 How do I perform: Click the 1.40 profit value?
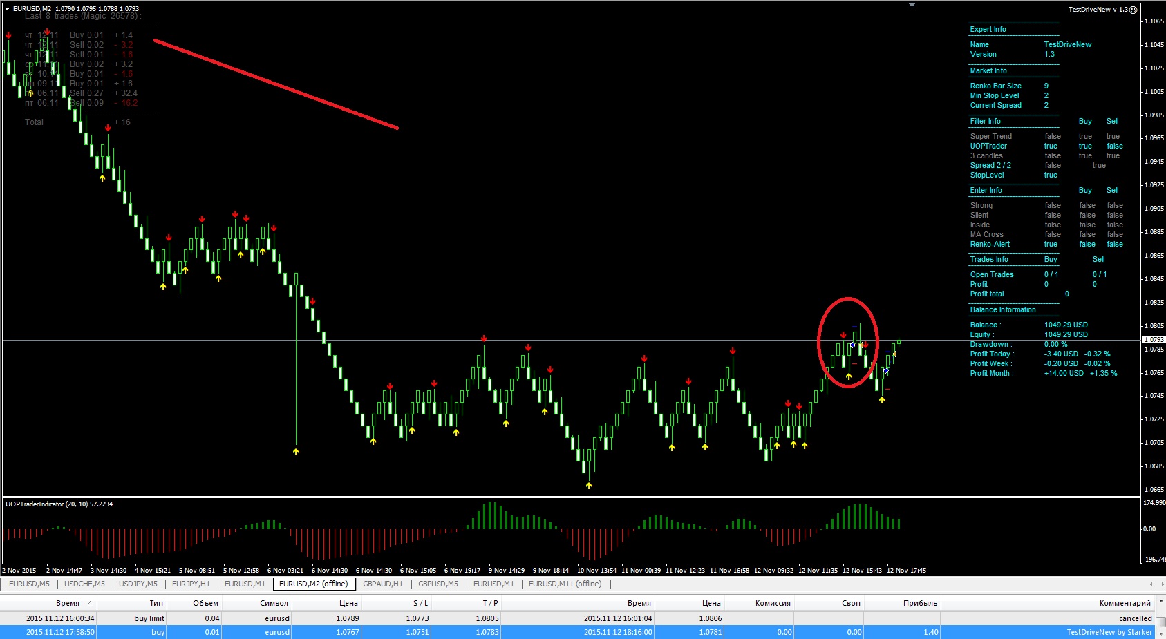coord(931,632)
